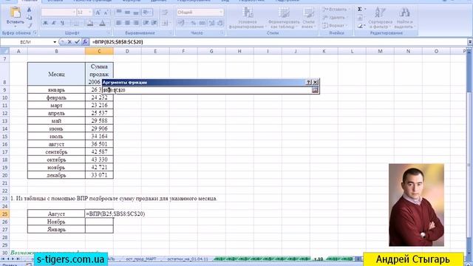Screen dimensions: 473x266
Task: Click the Insert Function fx button
Action: click(x=85, y=42)
